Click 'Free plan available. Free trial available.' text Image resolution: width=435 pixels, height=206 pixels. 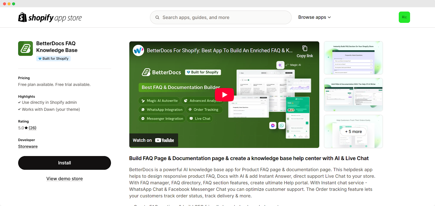click(54, 85)
